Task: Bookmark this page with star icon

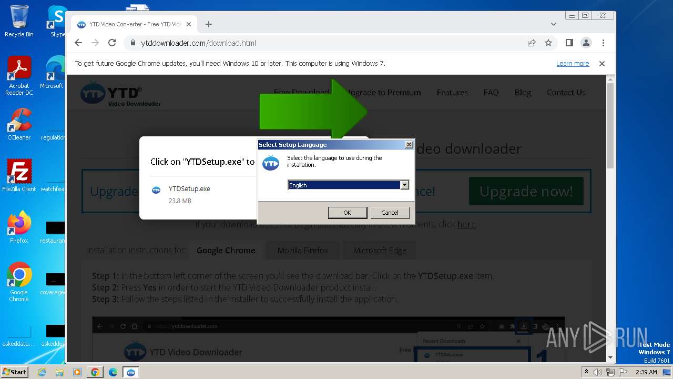Action: coord(548,43)
